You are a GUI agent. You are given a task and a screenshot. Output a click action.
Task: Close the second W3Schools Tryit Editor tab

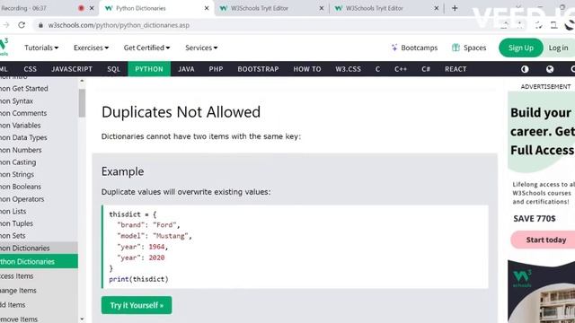(436, 8)
